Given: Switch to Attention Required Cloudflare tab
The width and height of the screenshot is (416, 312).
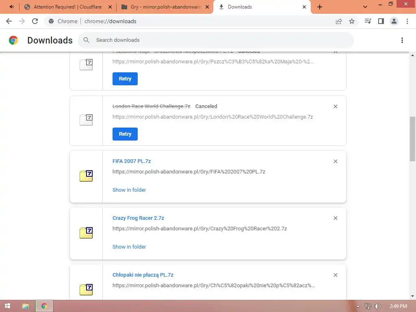Looking at the screenshot, I should [x=68, y=7].
